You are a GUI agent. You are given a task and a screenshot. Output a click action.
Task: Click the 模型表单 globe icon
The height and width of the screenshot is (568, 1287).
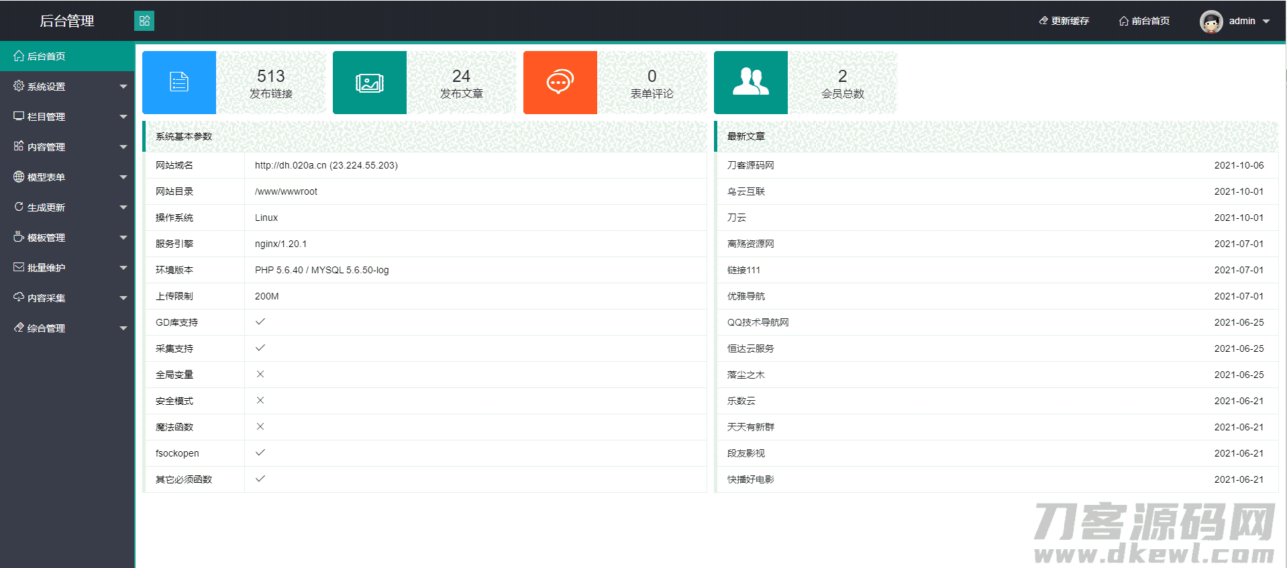(x=19, y=177)
